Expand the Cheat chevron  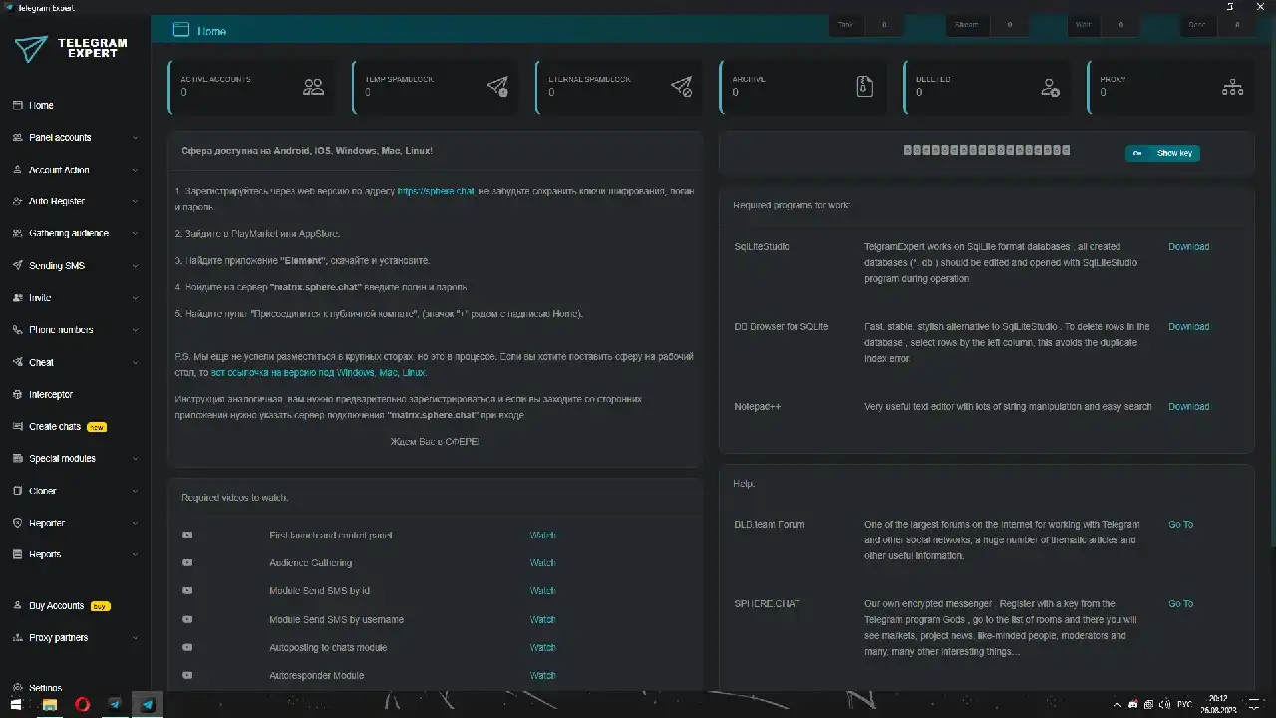(135, 362)
